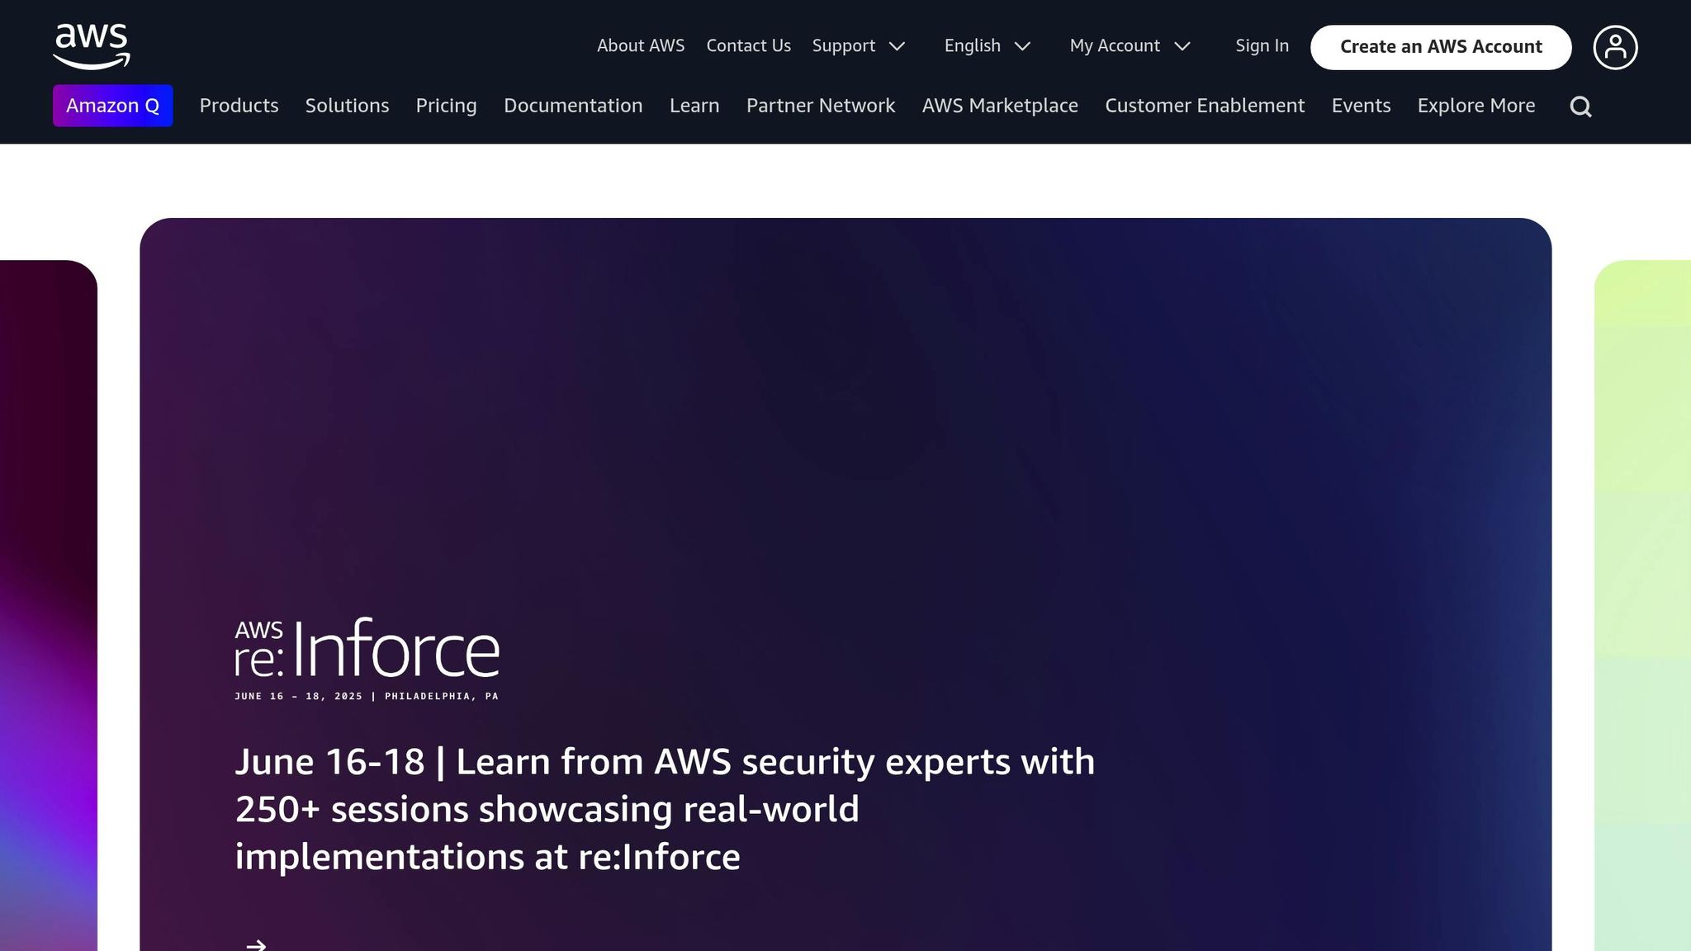Viewport: 1691px width, 951px height.
Task: Click the user profile avatar icon
Action: pos(1615,47)
